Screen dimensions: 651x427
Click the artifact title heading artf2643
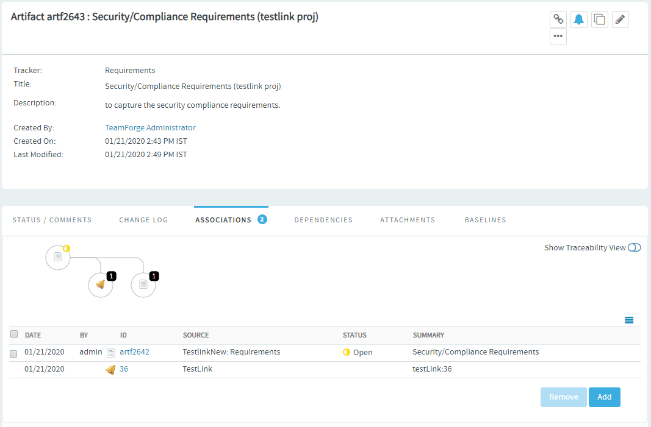pos(164,16)
